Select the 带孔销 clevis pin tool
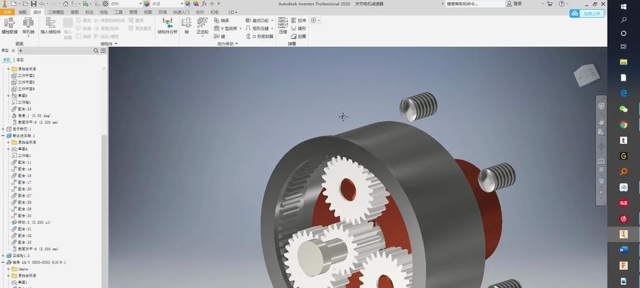The image size is (640, 288). (28, 25)
